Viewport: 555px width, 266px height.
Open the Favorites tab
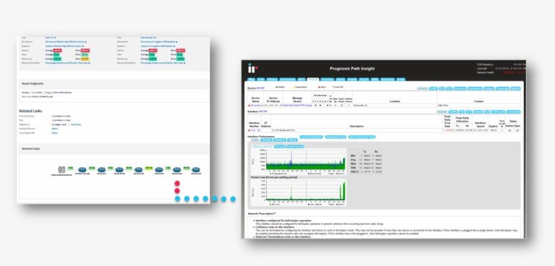(327, 79)
